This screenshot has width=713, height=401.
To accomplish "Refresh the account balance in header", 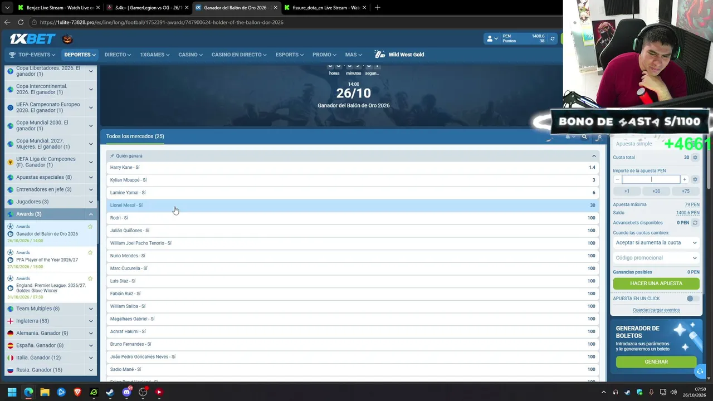I will pyautogui.click(x=553, y=38).
